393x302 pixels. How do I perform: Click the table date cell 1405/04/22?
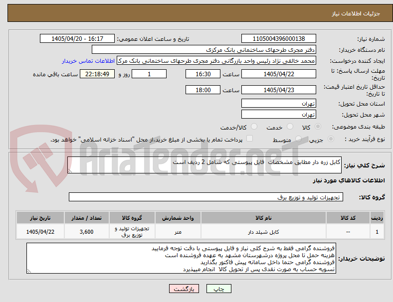(x=40, y=232)
